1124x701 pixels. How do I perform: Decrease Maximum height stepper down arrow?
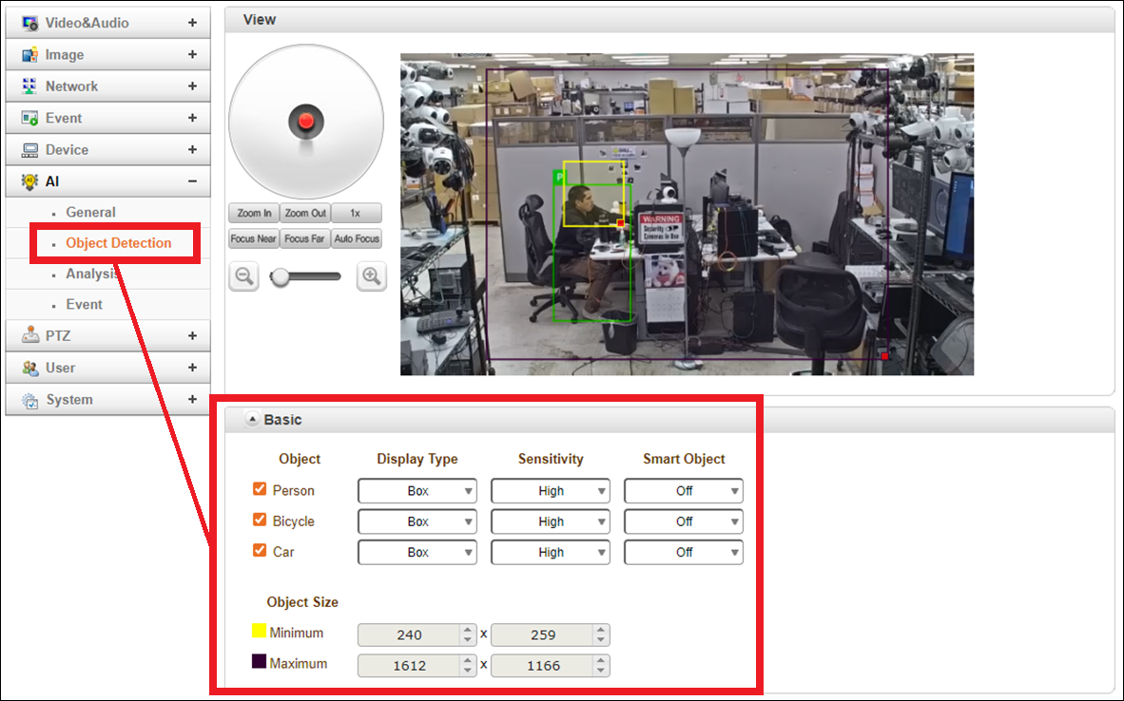pyautogui.click(x=601, y=671)
